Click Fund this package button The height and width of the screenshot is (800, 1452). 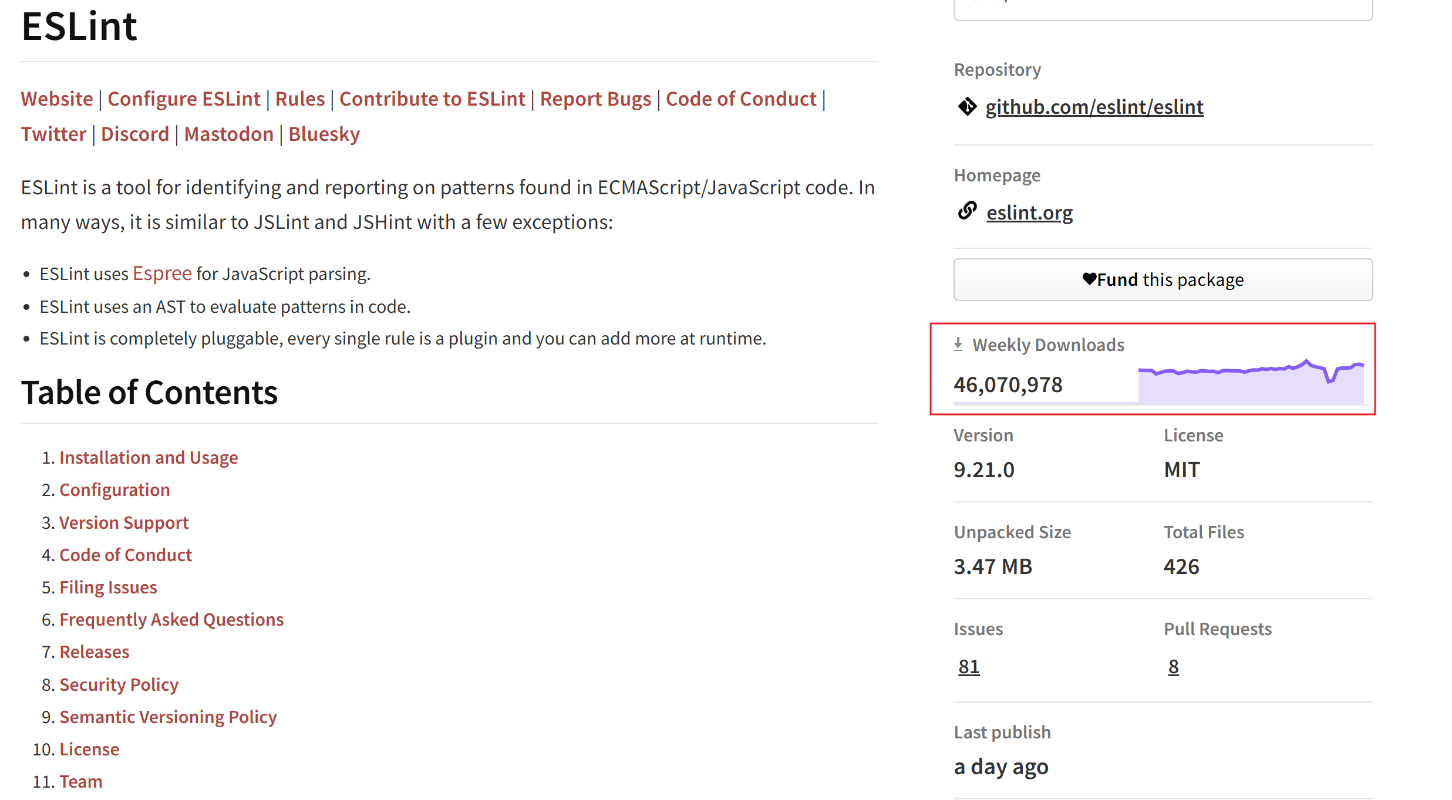point(1163,279)
